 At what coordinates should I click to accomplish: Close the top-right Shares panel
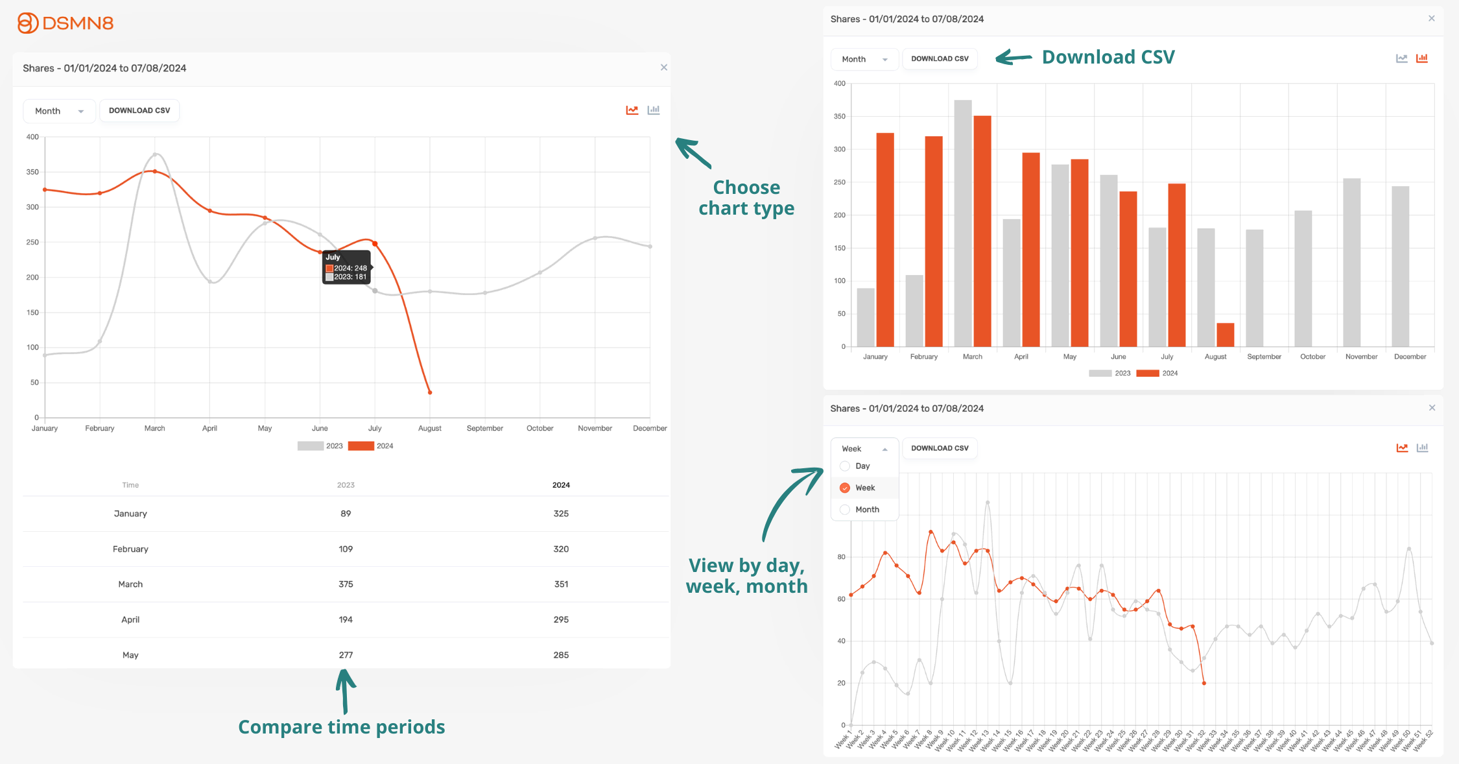[1431, 19]
